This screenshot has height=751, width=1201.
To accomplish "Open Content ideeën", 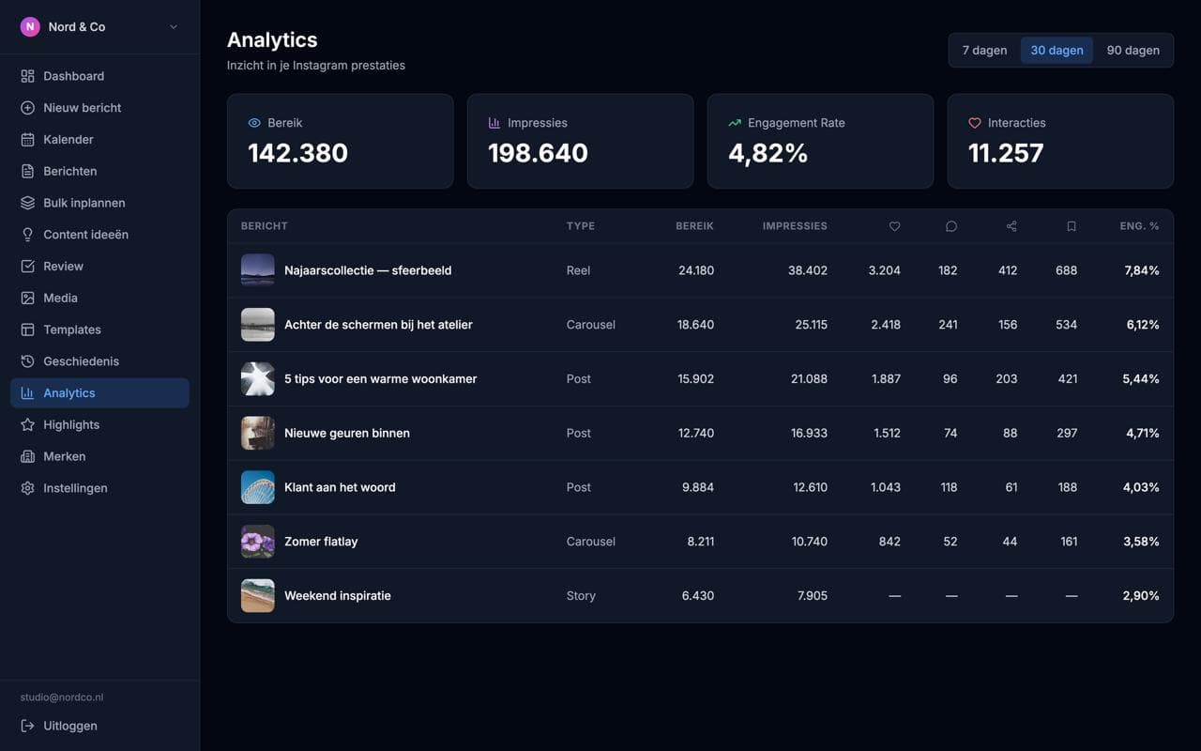I will coord(99,235).
